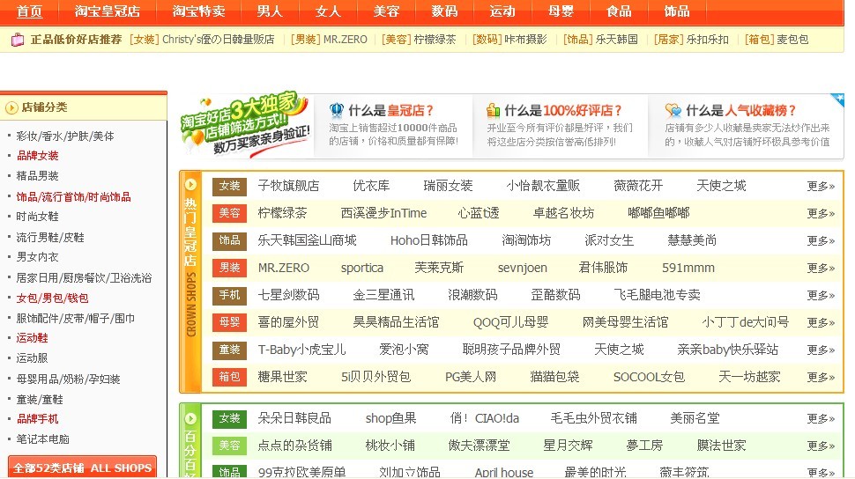
Task: Open the 饰品 navigation tab
Action: [x=677, y=11]
